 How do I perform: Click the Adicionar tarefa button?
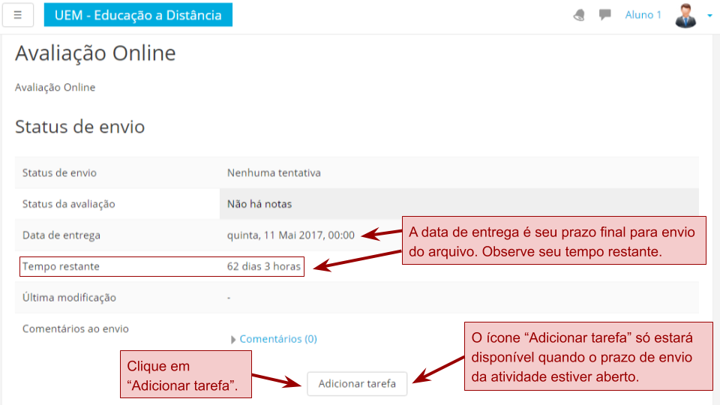pos(357,384)
